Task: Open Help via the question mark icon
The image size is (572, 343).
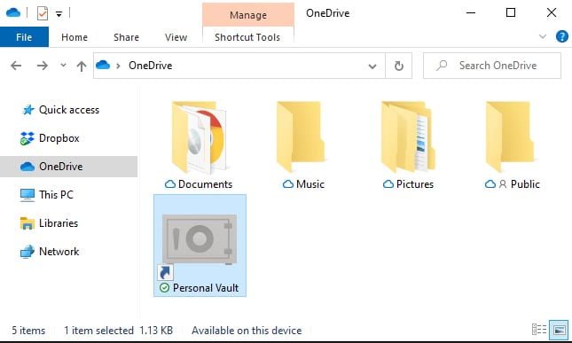Action: click(561, 36)
